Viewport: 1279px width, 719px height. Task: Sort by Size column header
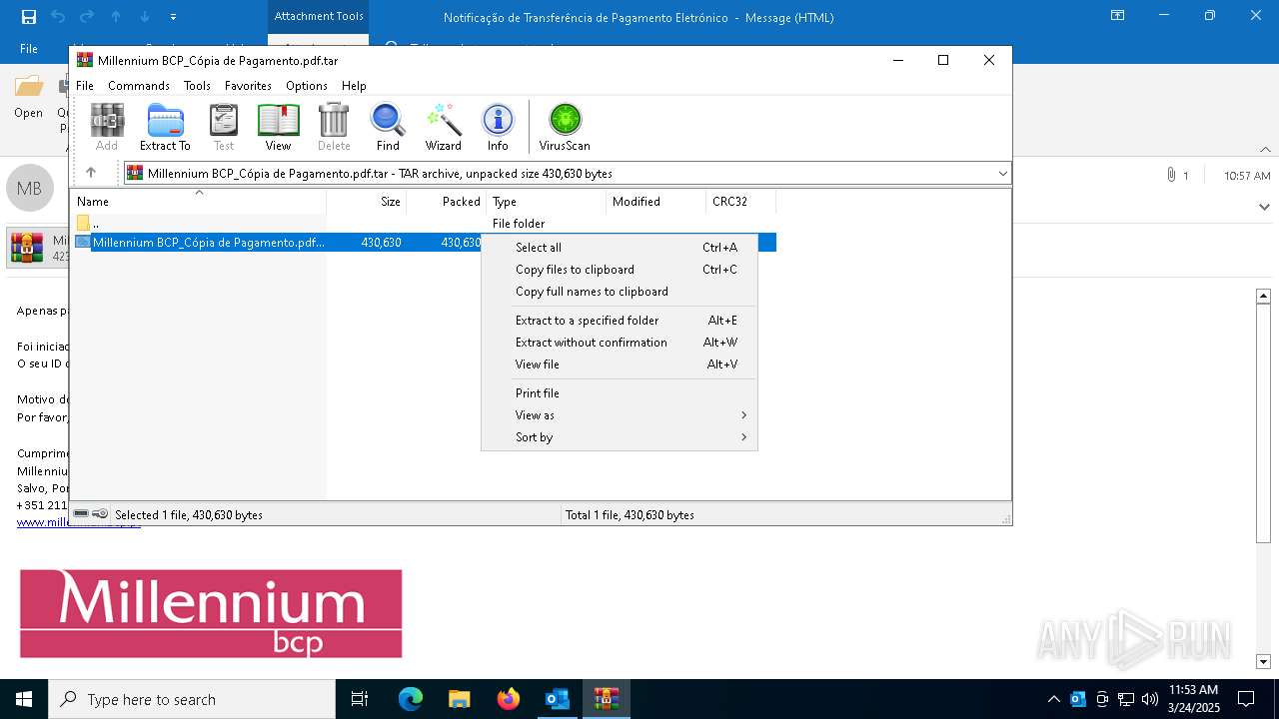tap(367, 202)
